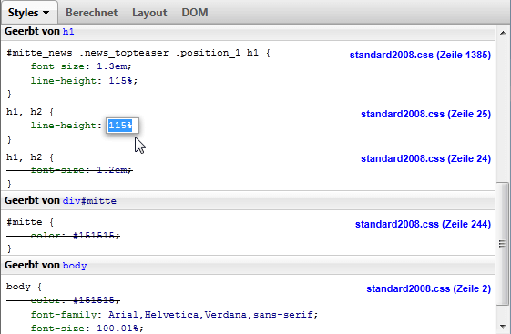This screenshot has height=334, width=511.
Task: Click the body inherited element link
Action: [x=75, y=266]
